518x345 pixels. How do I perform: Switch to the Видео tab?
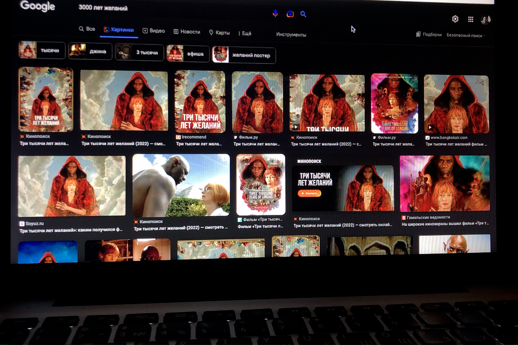154,31
